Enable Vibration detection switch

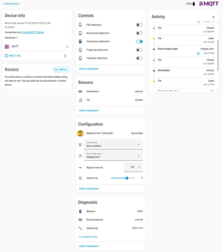pyautogui.click(x=139, y=58)
